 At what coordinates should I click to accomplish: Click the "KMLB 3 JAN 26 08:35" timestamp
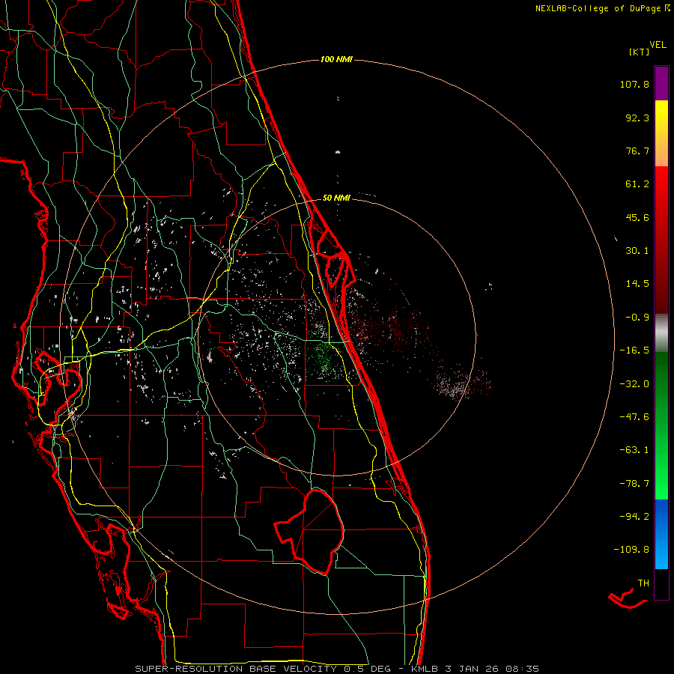475,669
